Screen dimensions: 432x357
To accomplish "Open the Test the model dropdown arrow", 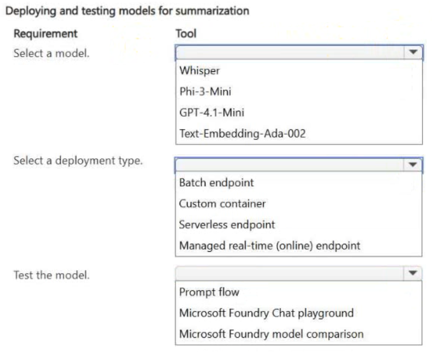I will [x=412, y=273].
